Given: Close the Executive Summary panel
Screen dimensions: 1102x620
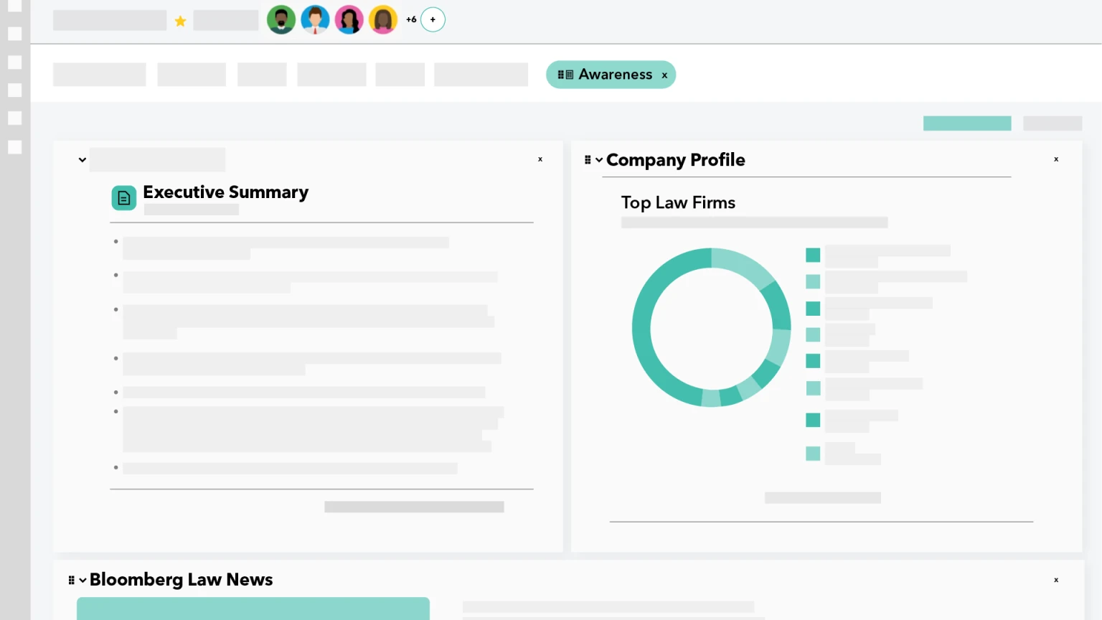Looking at the screenshot, I should click(540, 159).
